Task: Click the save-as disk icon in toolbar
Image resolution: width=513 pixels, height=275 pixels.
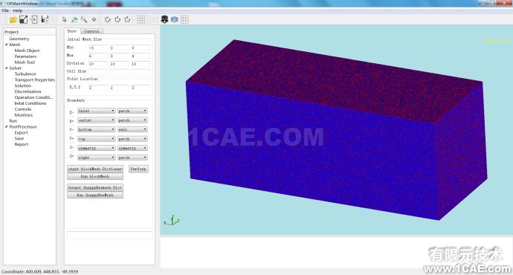Action: pos(45,19)
